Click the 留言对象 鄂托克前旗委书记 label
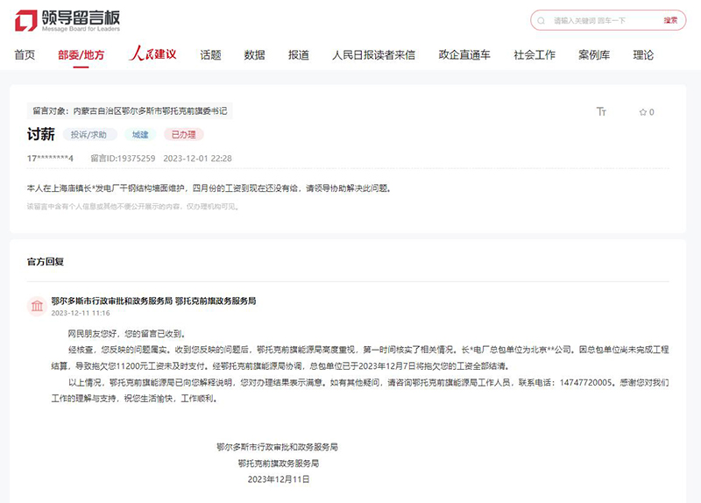701x503 pixels. (x=130, y=111)
